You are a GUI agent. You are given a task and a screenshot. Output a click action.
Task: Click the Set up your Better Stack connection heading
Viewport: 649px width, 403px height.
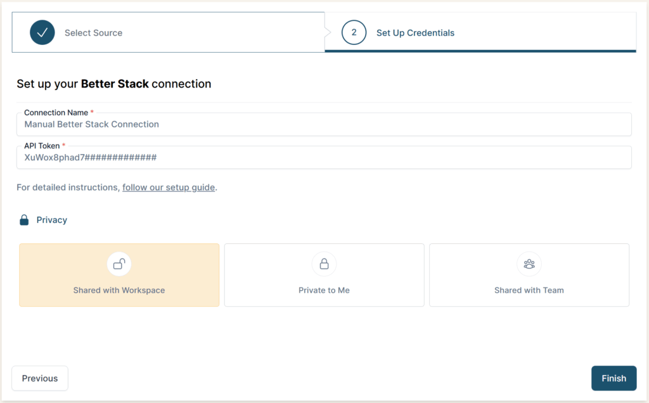click(x=114, y=84)
